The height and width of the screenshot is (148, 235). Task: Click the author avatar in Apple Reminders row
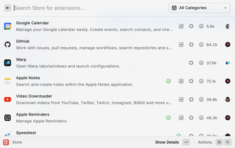[228, 118]
